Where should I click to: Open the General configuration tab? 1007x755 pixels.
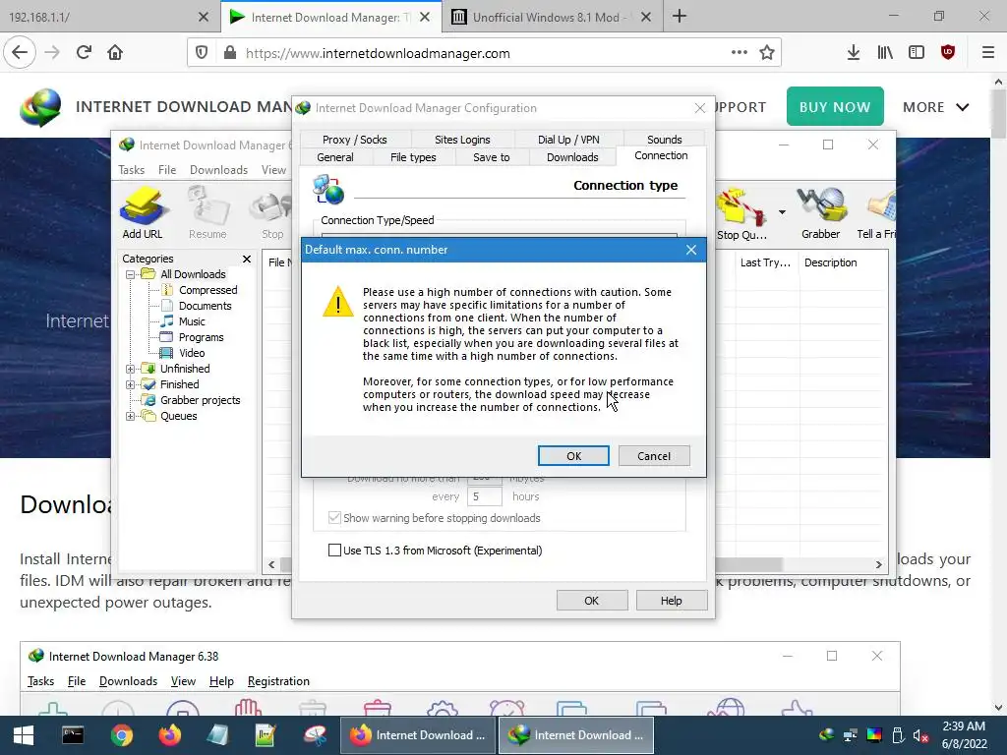pos(334,157)
